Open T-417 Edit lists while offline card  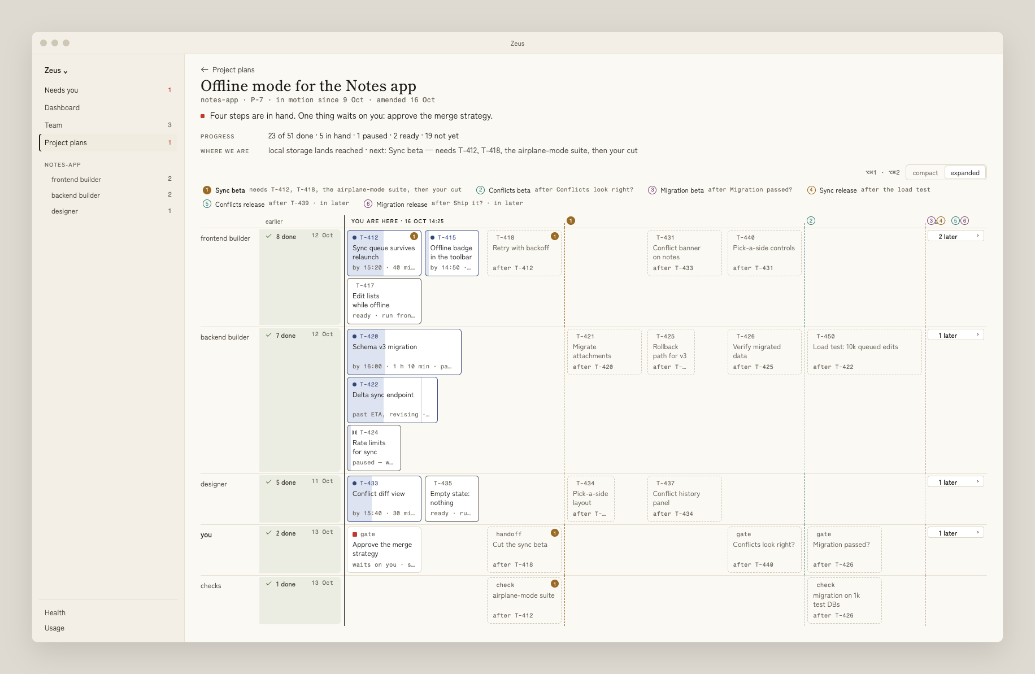[384, 301]
